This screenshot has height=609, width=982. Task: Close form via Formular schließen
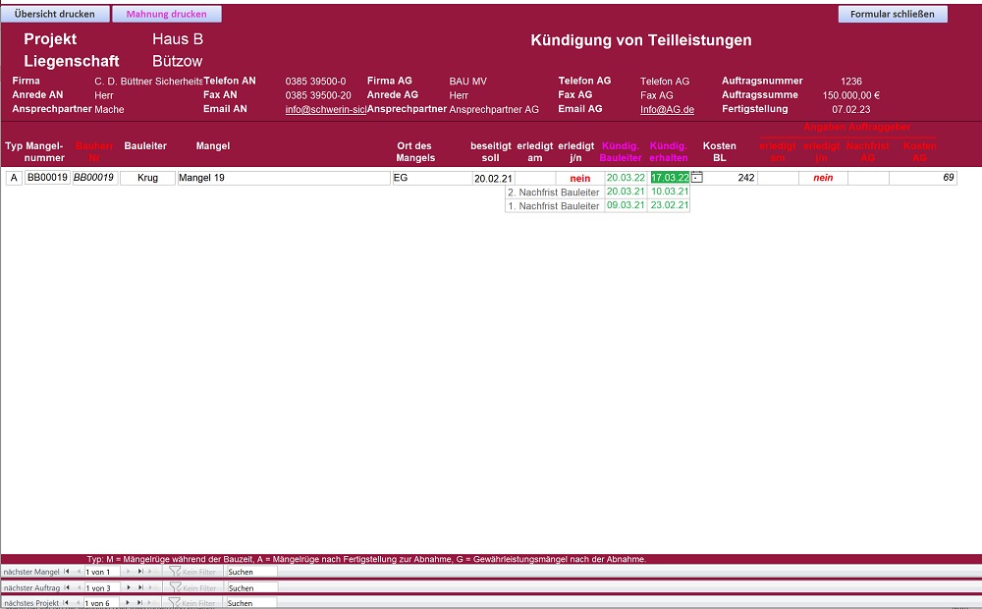pyautogui.click(x=893, y=14)
